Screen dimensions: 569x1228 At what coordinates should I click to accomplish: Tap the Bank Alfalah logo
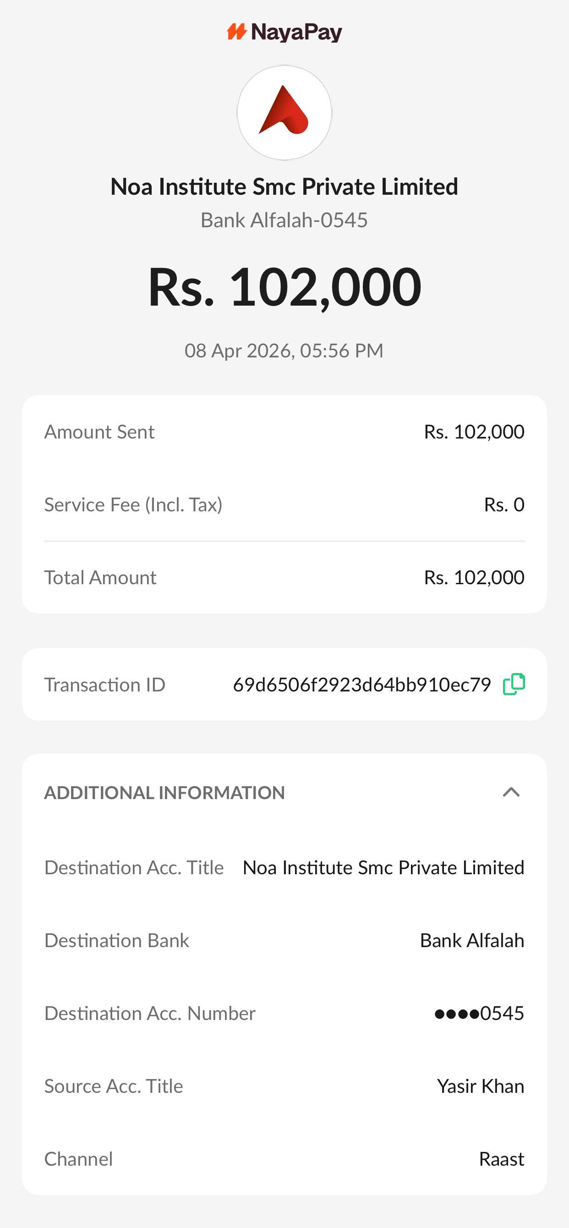284,113
